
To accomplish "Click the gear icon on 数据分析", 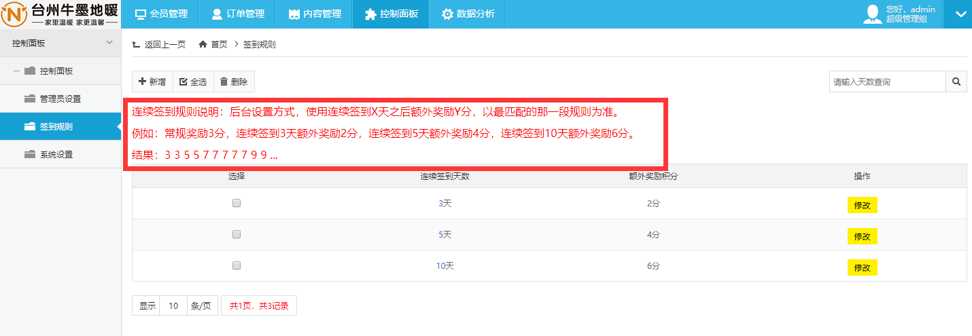I will click(447, 14).
